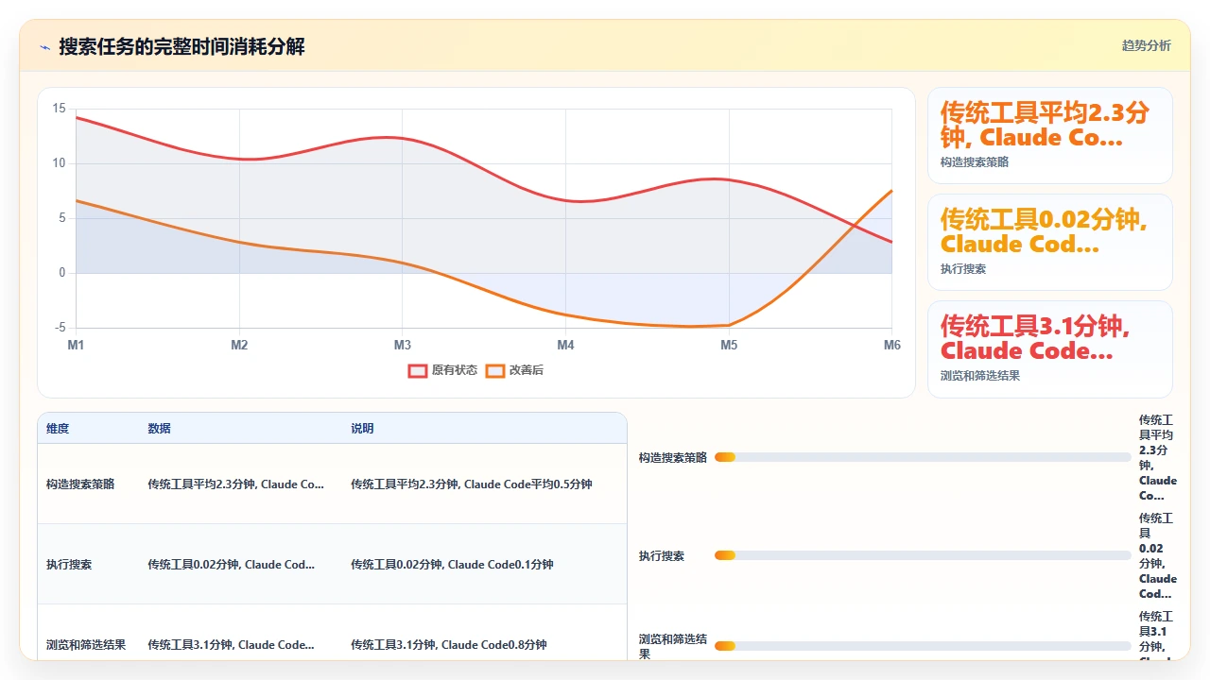The image size is (1210, 680).
Task: Click the M4 label on the chart axis
Action: click(565, 345)
